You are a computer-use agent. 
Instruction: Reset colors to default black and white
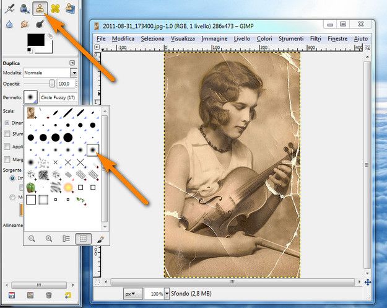click(x=30, y=50)
